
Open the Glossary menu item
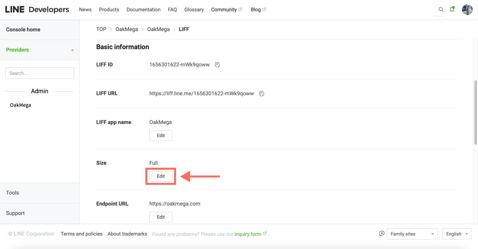194,10
